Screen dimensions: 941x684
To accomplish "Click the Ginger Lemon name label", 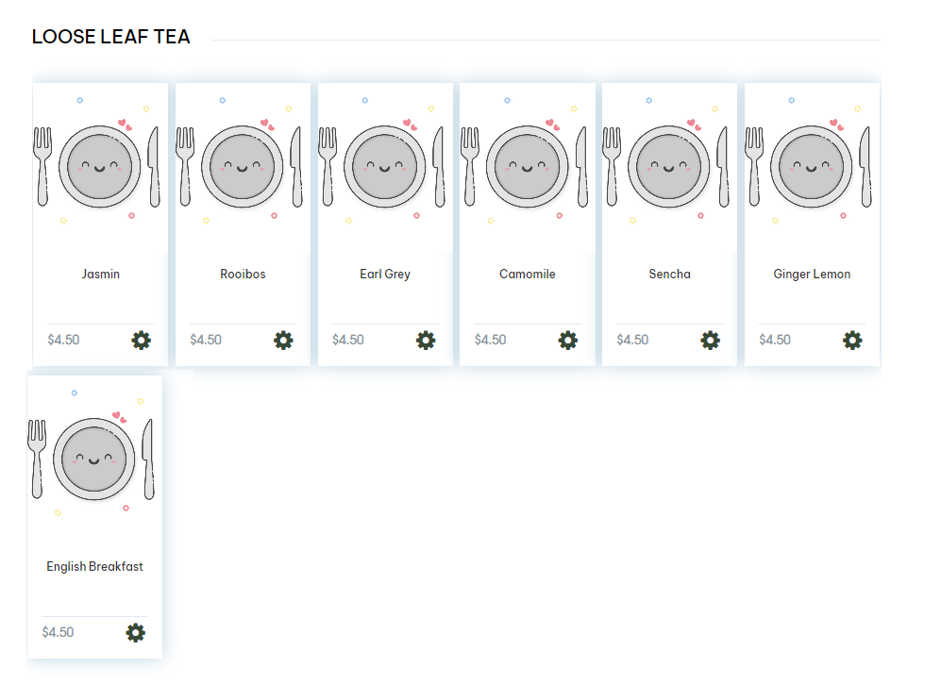I will (x=812, y=275).
